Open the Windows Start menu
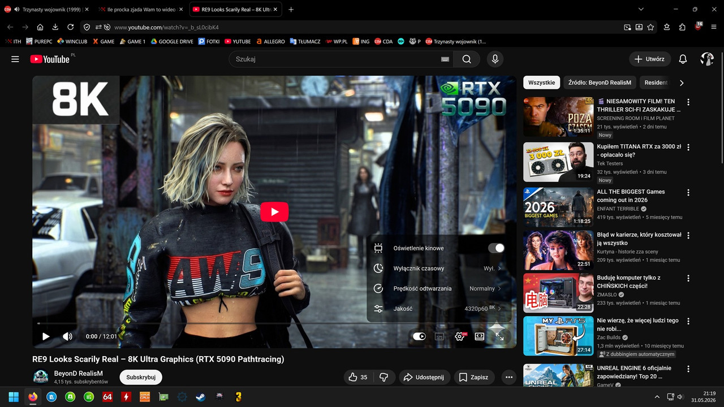 click(x=14, y=397)
